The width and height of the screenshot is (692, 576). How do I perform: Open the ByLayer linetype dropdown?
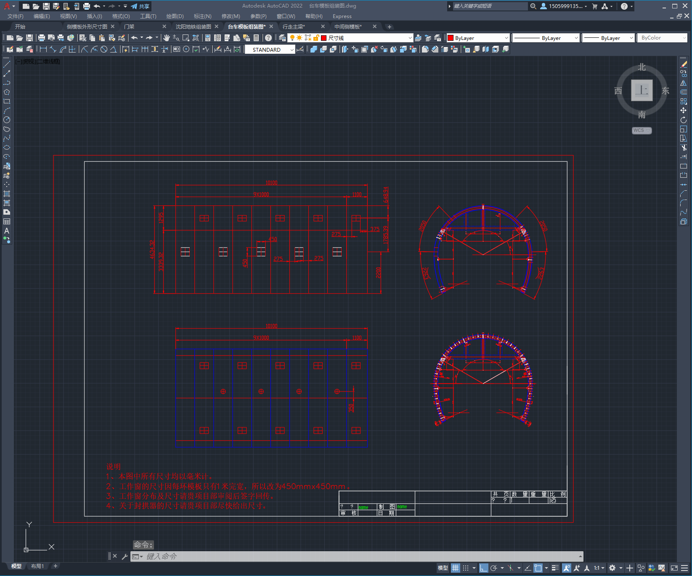[x=546, y=38]
